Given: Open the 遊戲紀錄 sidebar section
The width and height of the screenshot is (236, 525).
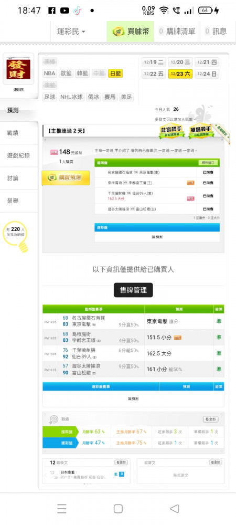Looking at the screenshot, I should pyautogui.click(x=19, y=156).
